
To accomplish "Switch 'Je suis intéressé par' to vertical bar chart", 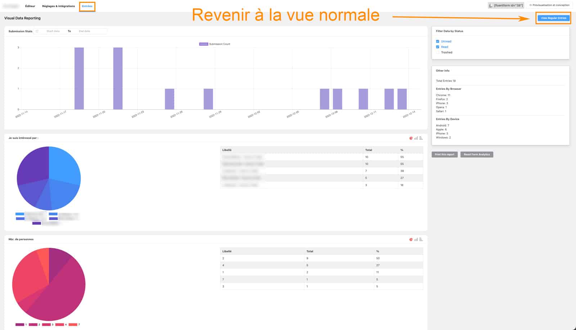I will 416,138.
